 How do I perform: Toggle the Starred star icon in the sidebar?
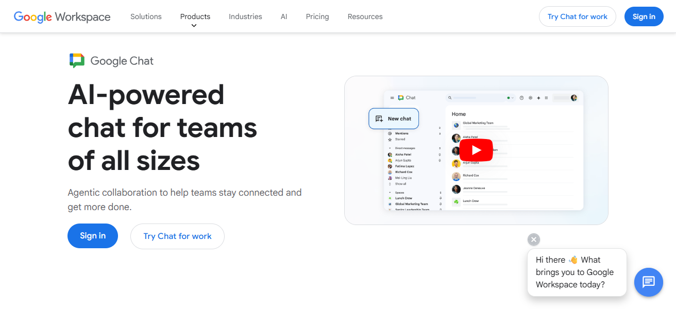[x=390, y=139]
